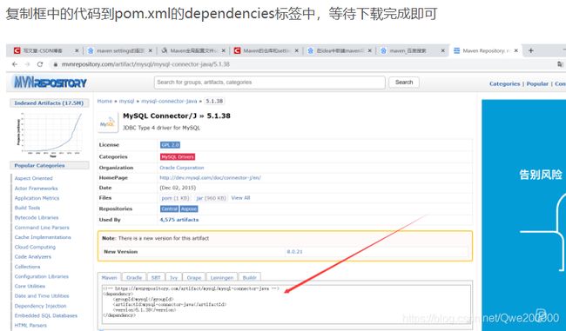Open Embedded SQL Databases category

click(46, 315)
